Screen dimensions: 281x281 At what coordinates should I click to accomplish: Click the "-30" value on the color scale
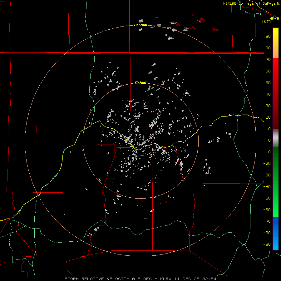pos(267,175)
